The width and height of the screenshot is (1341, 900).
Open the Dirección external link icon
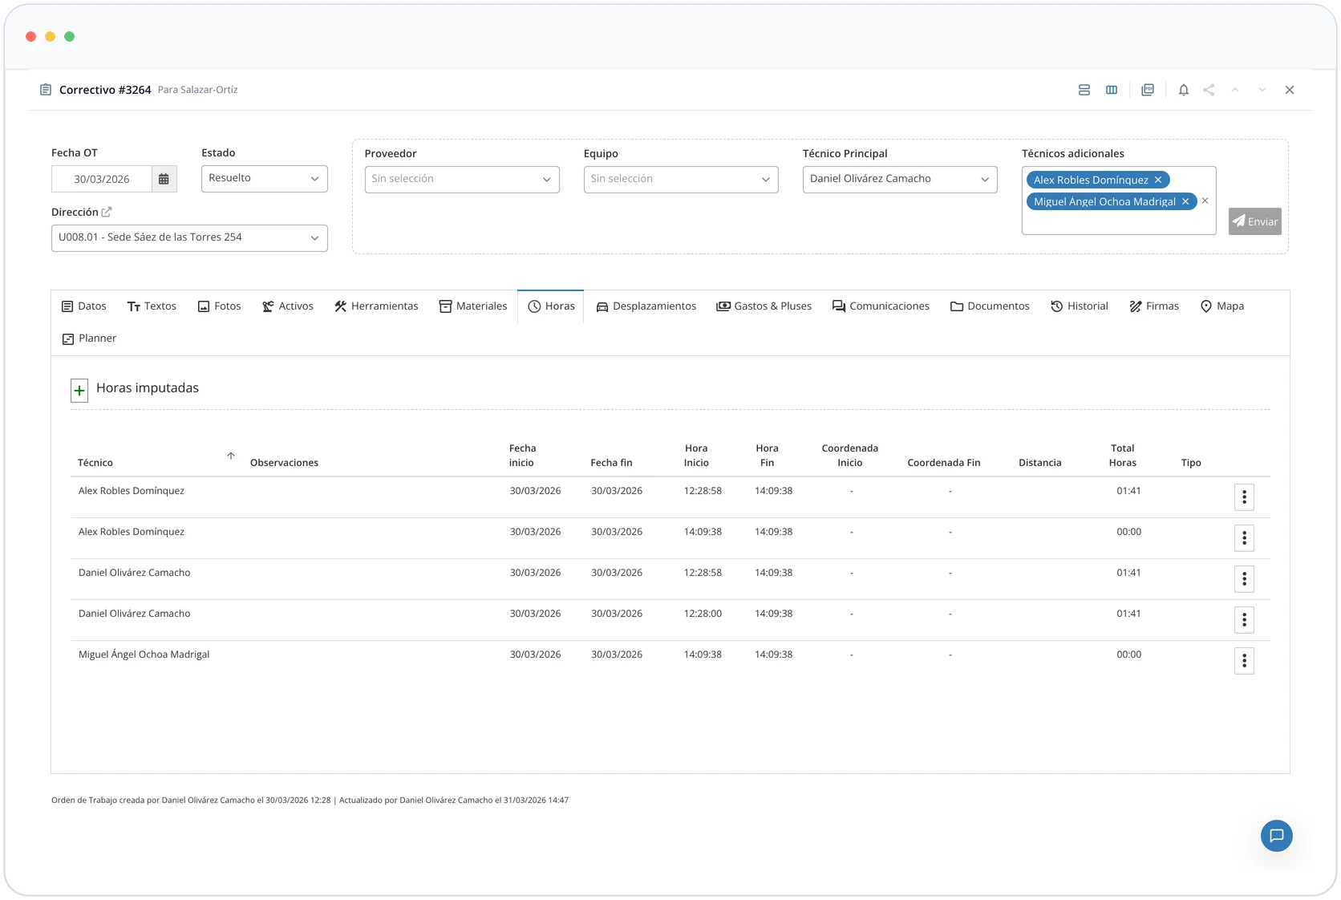pyautogui.click(x=107, y=212)
